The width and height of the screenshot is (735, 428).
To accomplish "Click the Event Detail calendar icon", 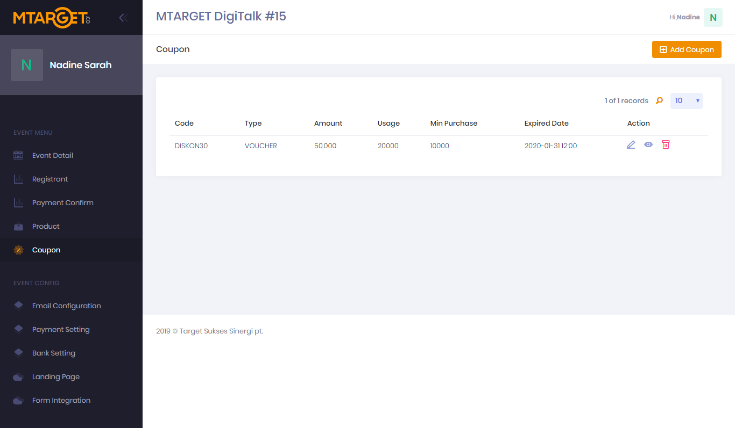I will click(x=18, y=155).
